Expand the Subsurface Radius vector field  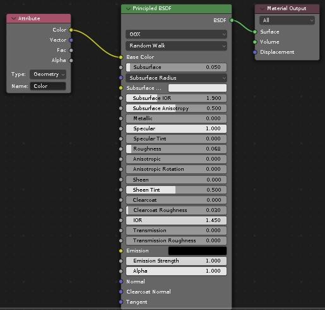coord(176,78)
